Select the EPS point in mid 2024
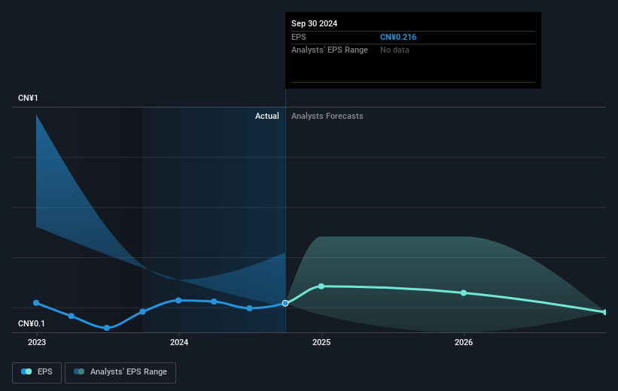The image size is (618, 391). click(x=249, y=308)
